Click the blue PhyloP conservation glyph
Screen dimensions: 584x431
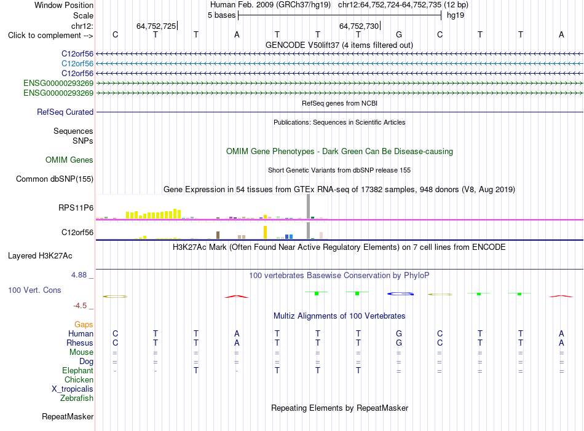[400, 293]
